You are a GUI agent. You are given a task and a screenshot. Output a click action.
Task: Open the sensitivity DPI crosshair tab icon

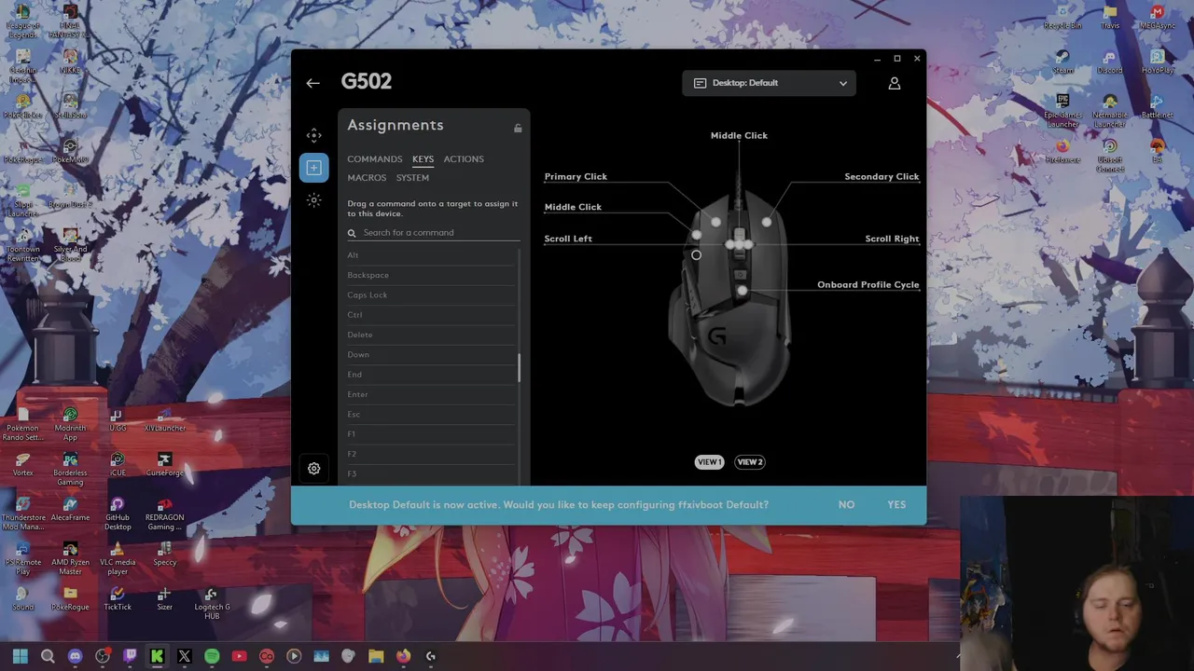click(x=313, y=135)
